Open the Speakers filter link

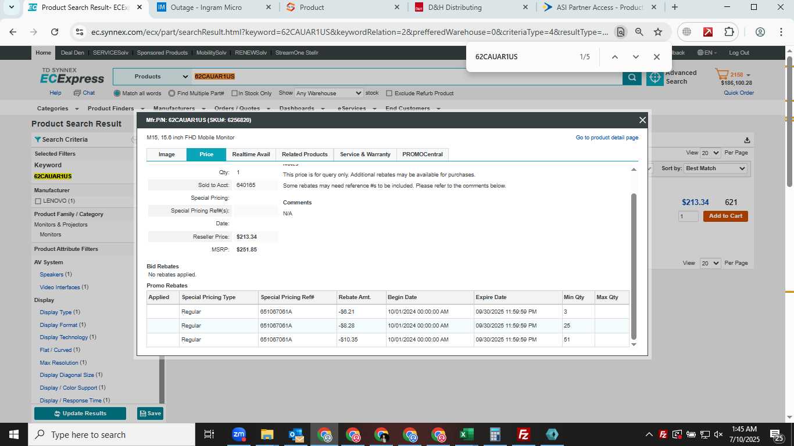[51, 275]
